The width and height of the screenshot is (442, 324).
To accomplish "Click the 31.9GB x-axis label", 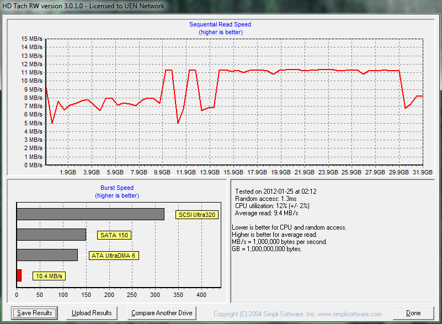I will click(423, 172).
